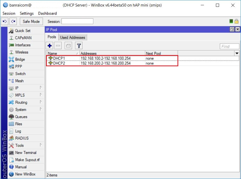Open the Manual help entry
The height and width of the screenshot is (179, 241).
click(26, 167)
